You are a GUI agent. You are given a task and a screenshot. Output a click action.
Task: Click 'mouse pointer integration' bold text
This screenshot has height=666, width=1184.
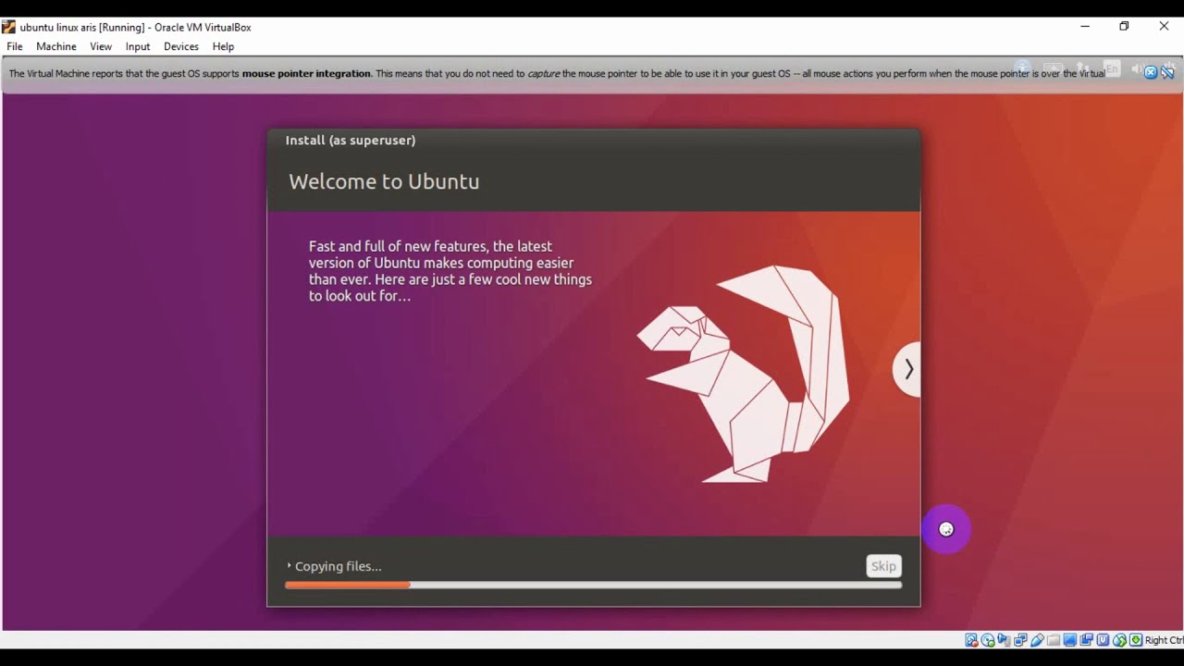click(306, 73)
